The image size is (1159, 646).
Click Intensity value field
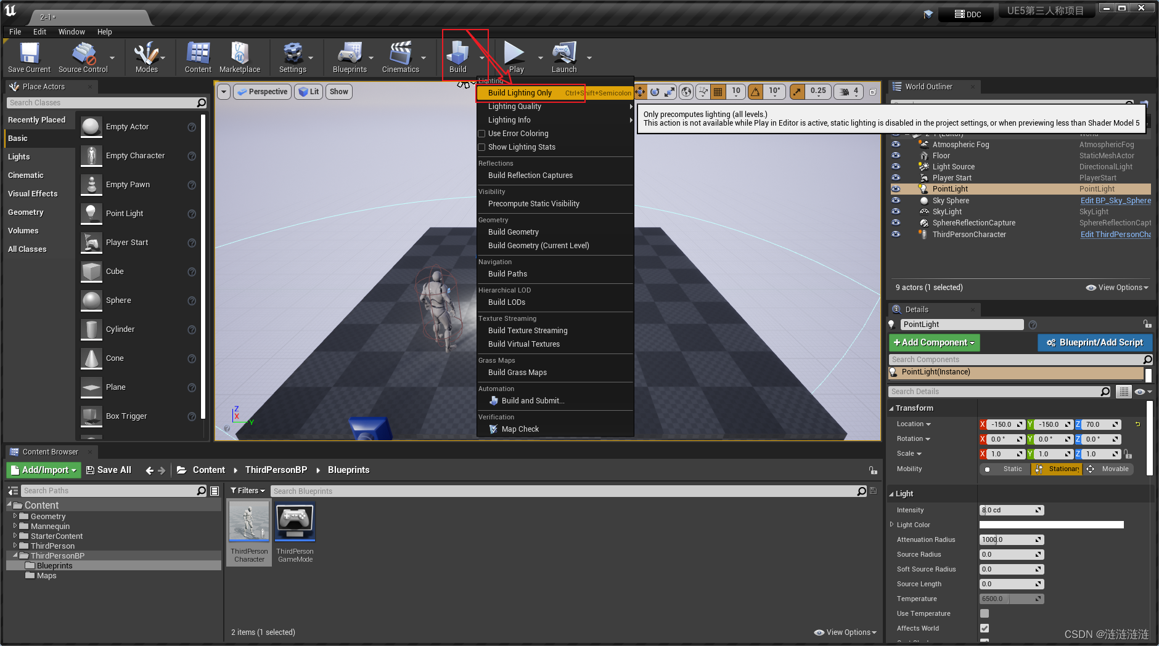pyautogui.click(x=1011, y=510)
